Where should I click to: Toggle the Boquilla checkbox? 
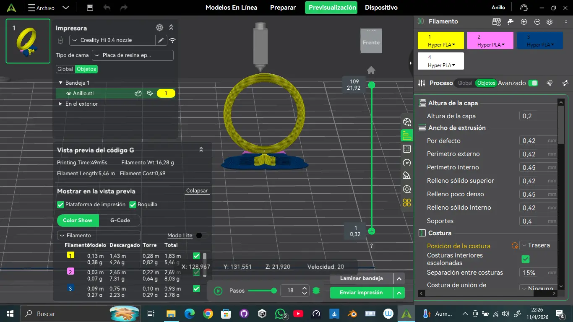[x=133, y=205]
